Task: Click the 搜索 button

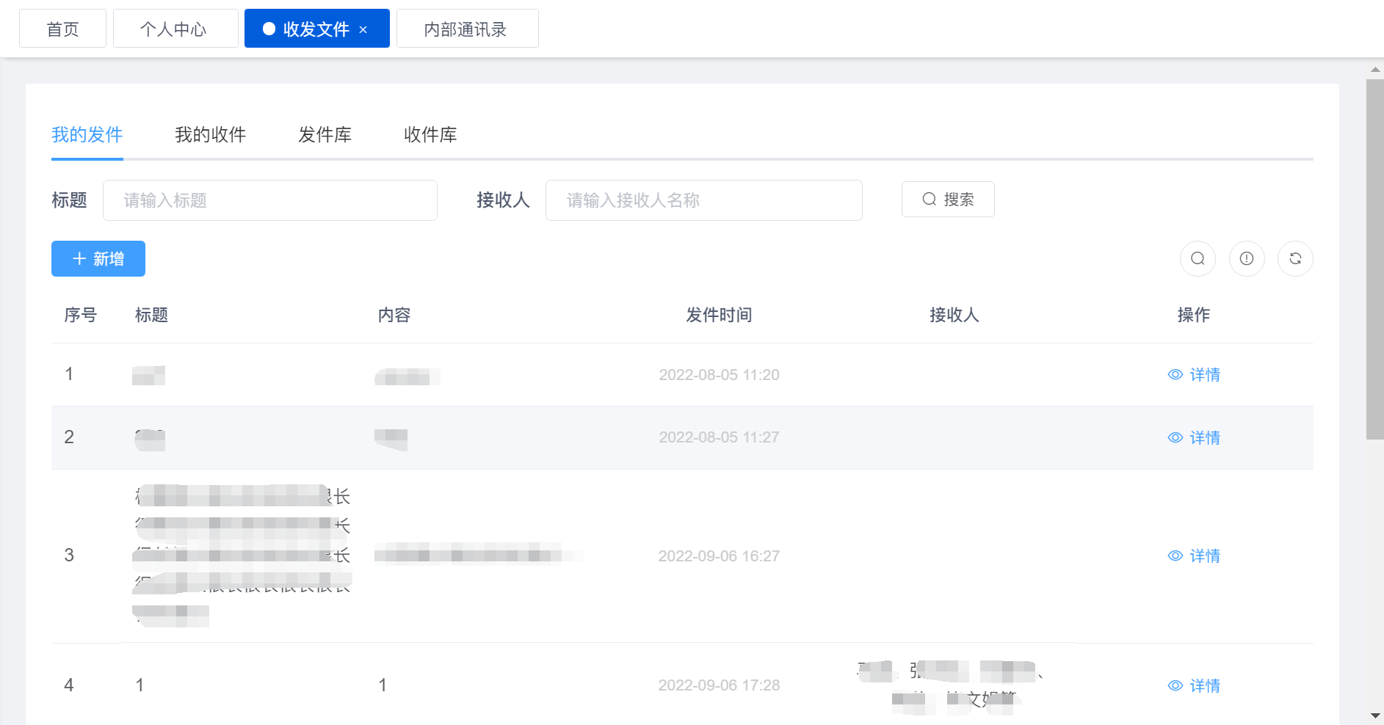Action: pyautogui.click(x=948, y=200)
